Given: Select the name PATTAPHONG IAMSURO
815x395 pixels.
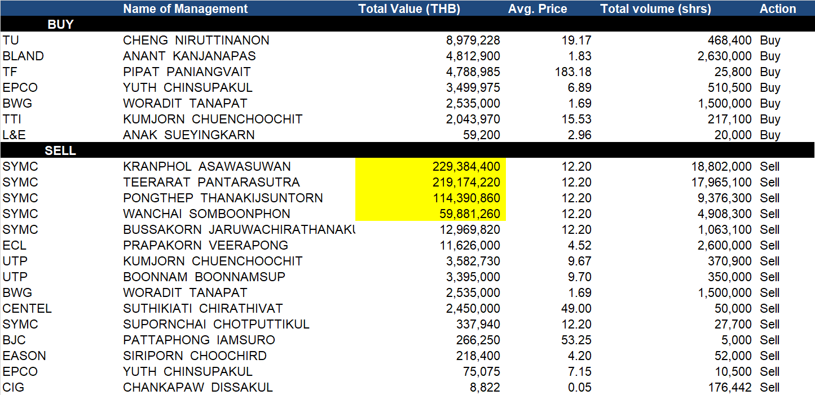Looking at the screenshot, I should point(199,340).
